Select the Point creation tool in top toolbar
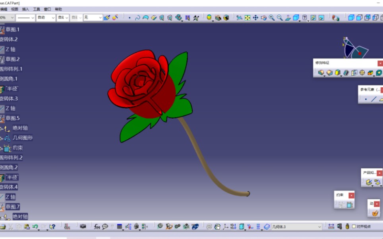Viewport: 383px width, 239px height. pos(130,17)
